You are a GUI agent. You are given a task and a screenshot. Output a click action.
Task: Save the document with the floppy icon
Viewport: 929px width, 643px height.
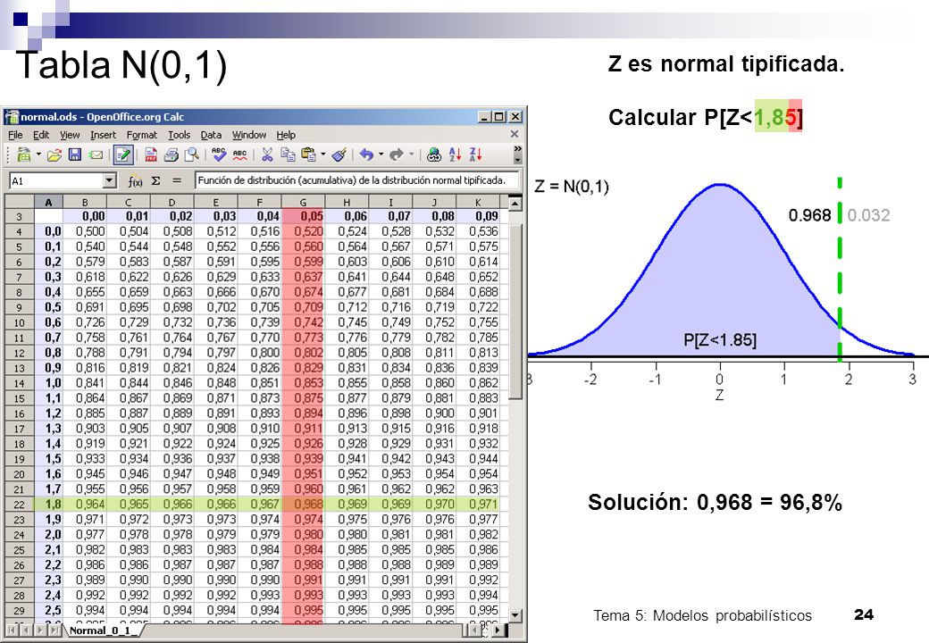(75, 155)
